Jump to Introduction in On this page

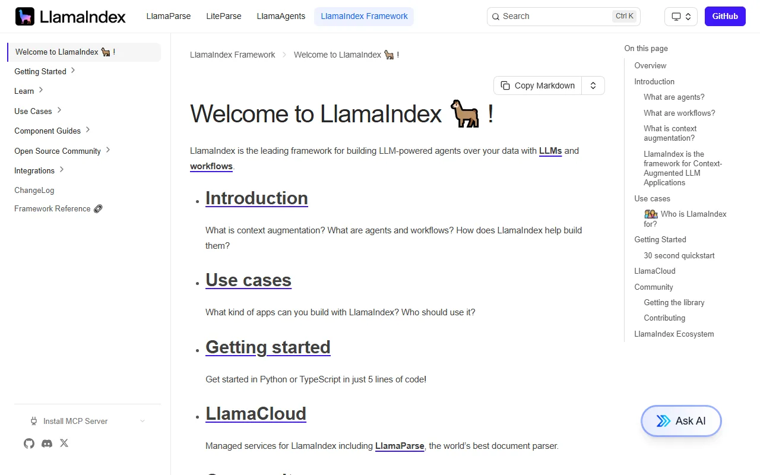pos(654,82)
